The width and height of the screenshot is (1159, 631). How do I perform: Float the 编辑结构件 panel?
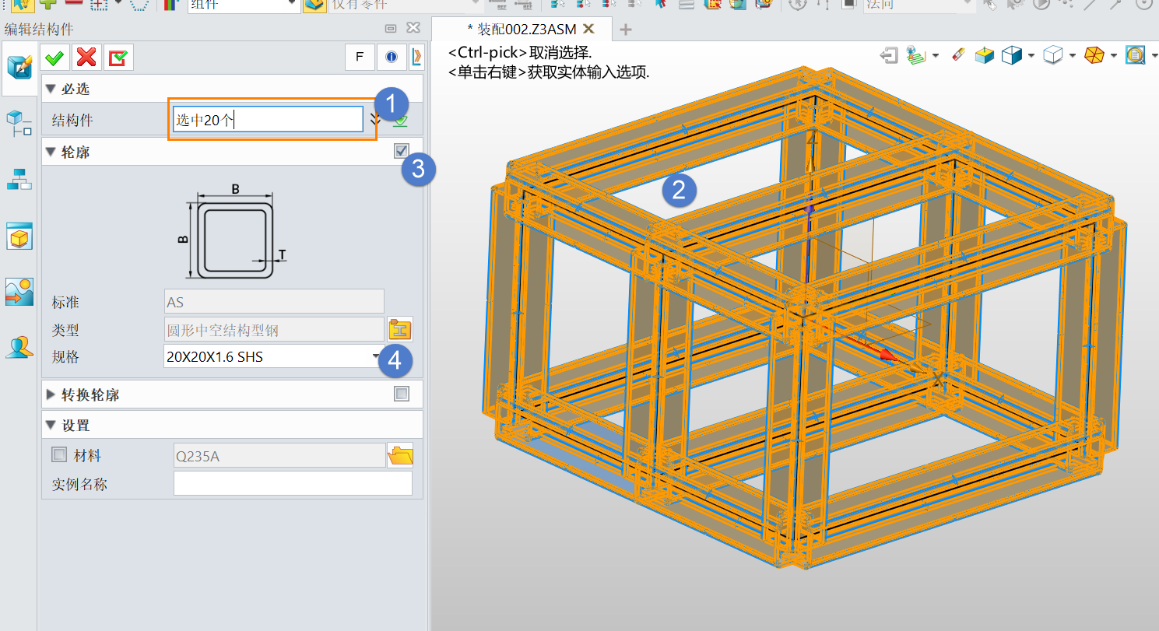[x=391, y=29]
